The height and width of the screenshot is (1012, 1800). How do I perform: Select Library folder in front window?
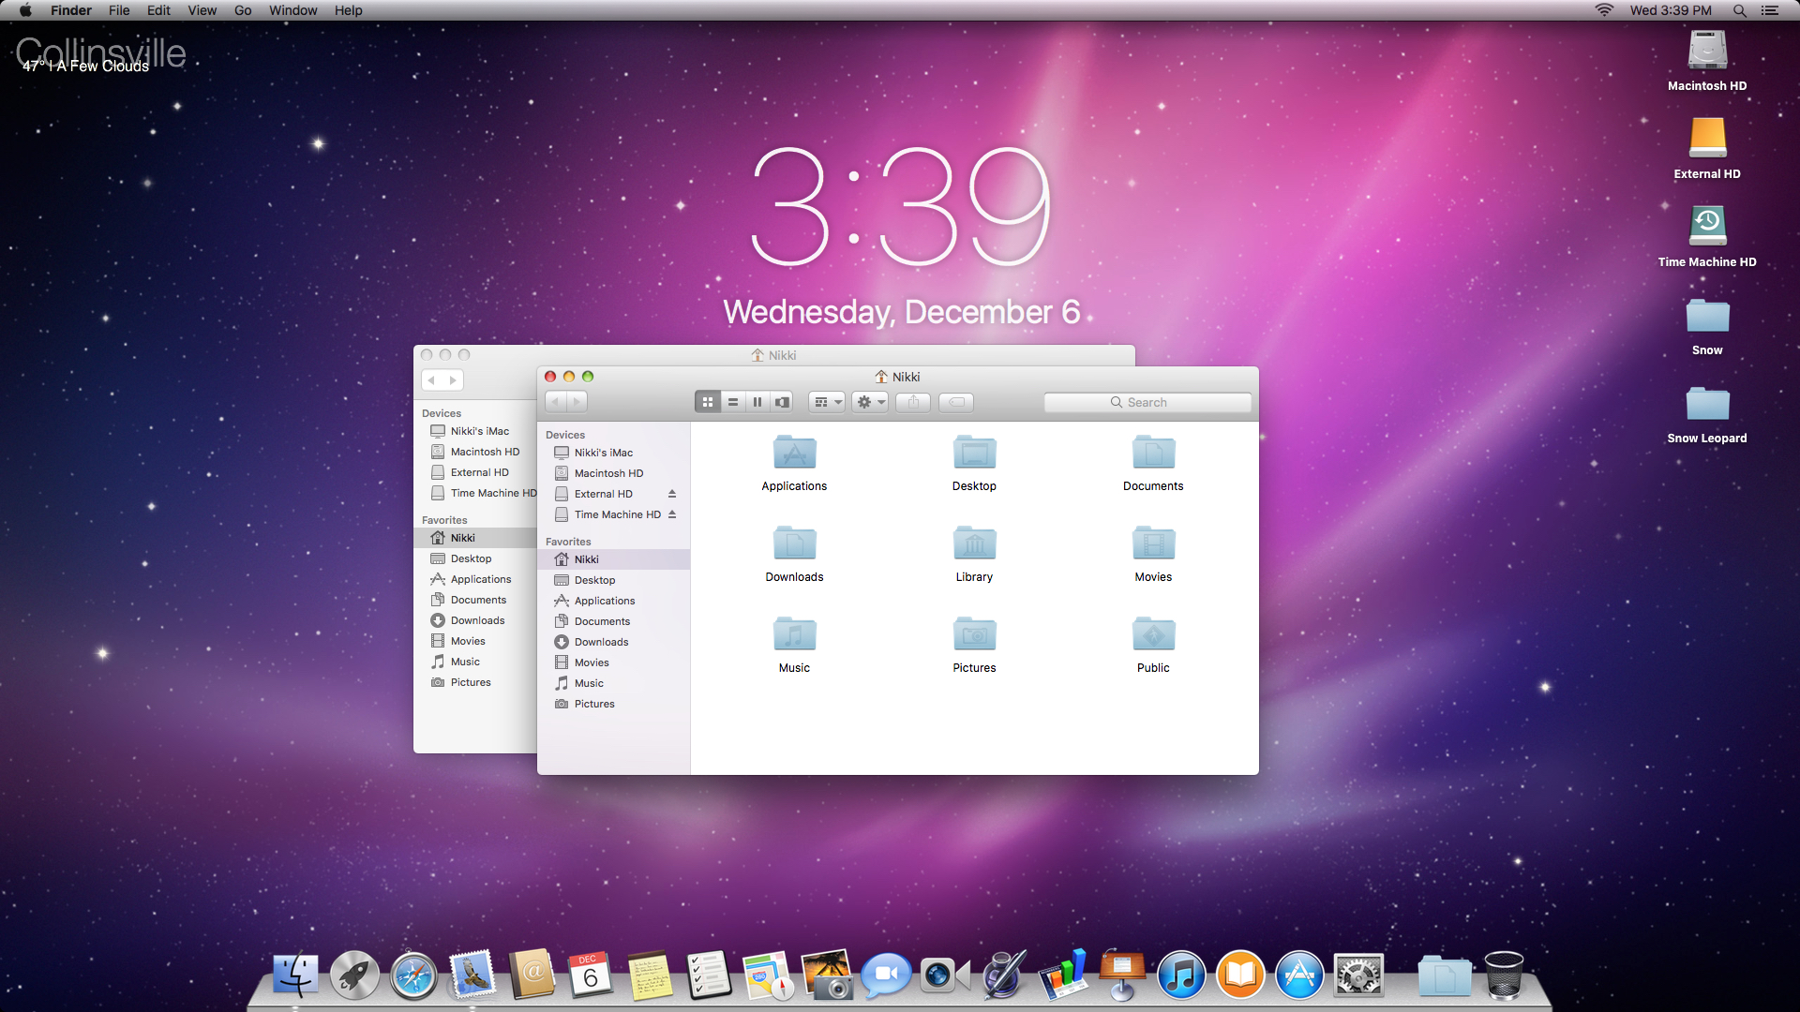tap(974, 554)
